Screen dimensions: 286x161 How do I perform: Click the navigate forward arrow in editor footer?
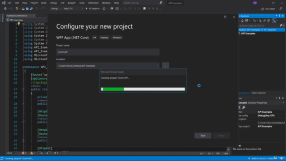point(47,153)
